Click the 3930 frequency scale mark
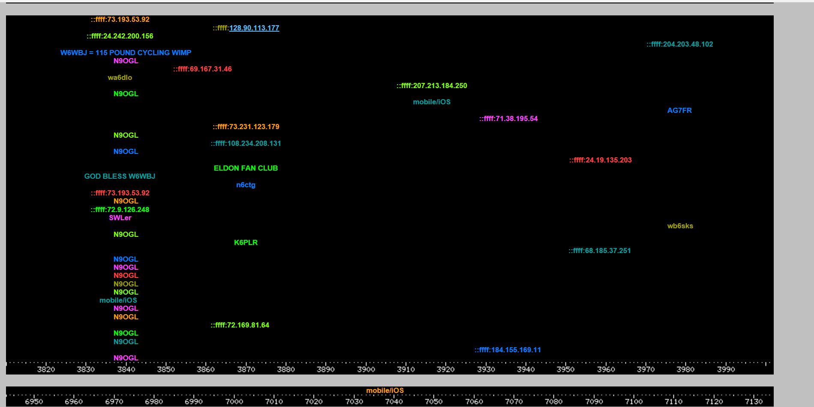 (486, 369)
